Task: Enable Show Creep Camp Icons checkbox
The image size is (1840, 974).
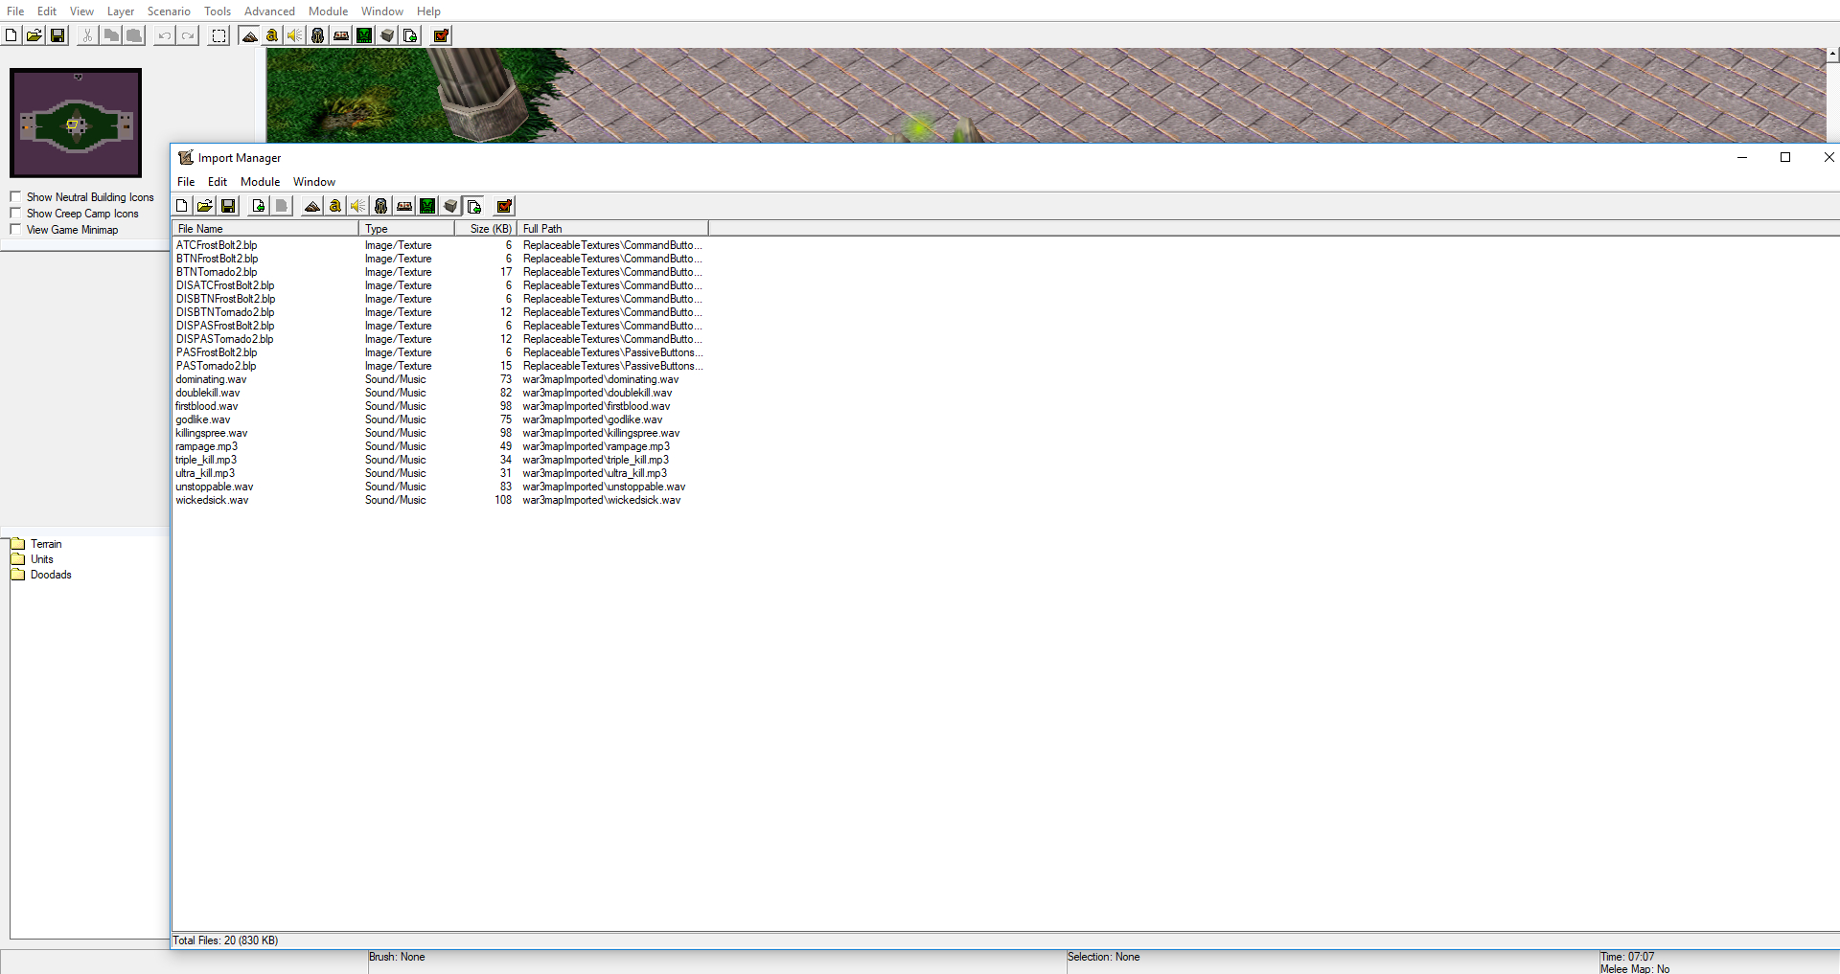Action: click(15, 214)
